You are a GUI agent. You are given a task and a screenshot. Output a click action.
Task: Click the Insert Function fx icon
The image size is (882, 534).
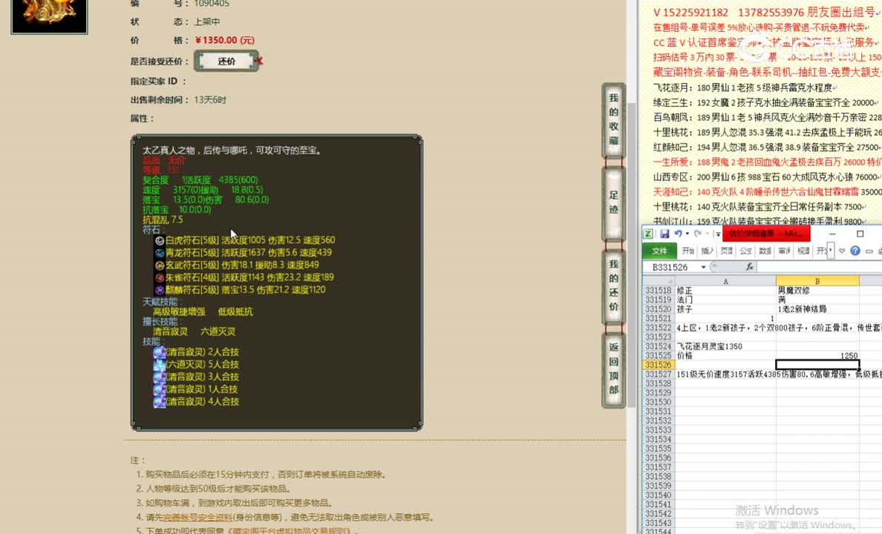749,268
